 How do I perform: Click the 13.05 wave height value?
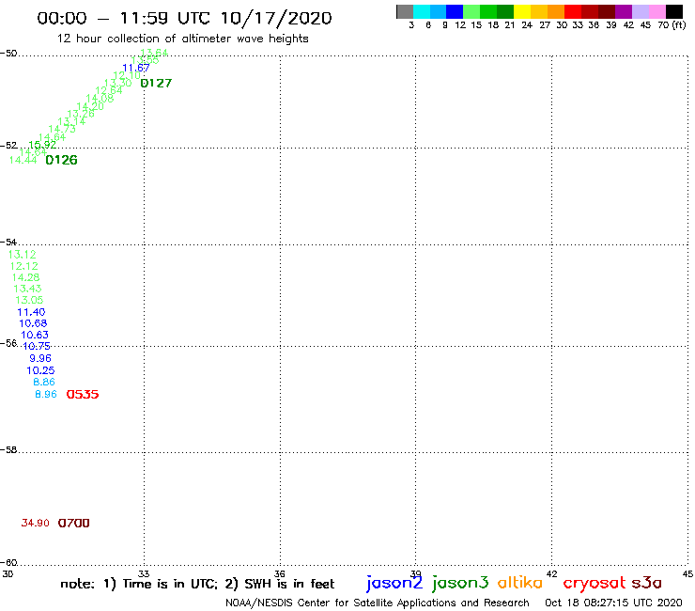[x=29, y=300]
